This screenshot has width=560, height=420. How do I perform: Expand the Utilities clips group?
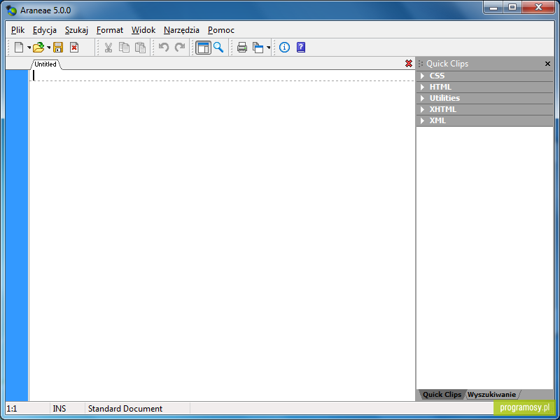point(484,98)
